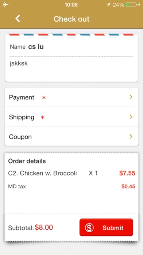Submit the order

[x=106, y=228]
